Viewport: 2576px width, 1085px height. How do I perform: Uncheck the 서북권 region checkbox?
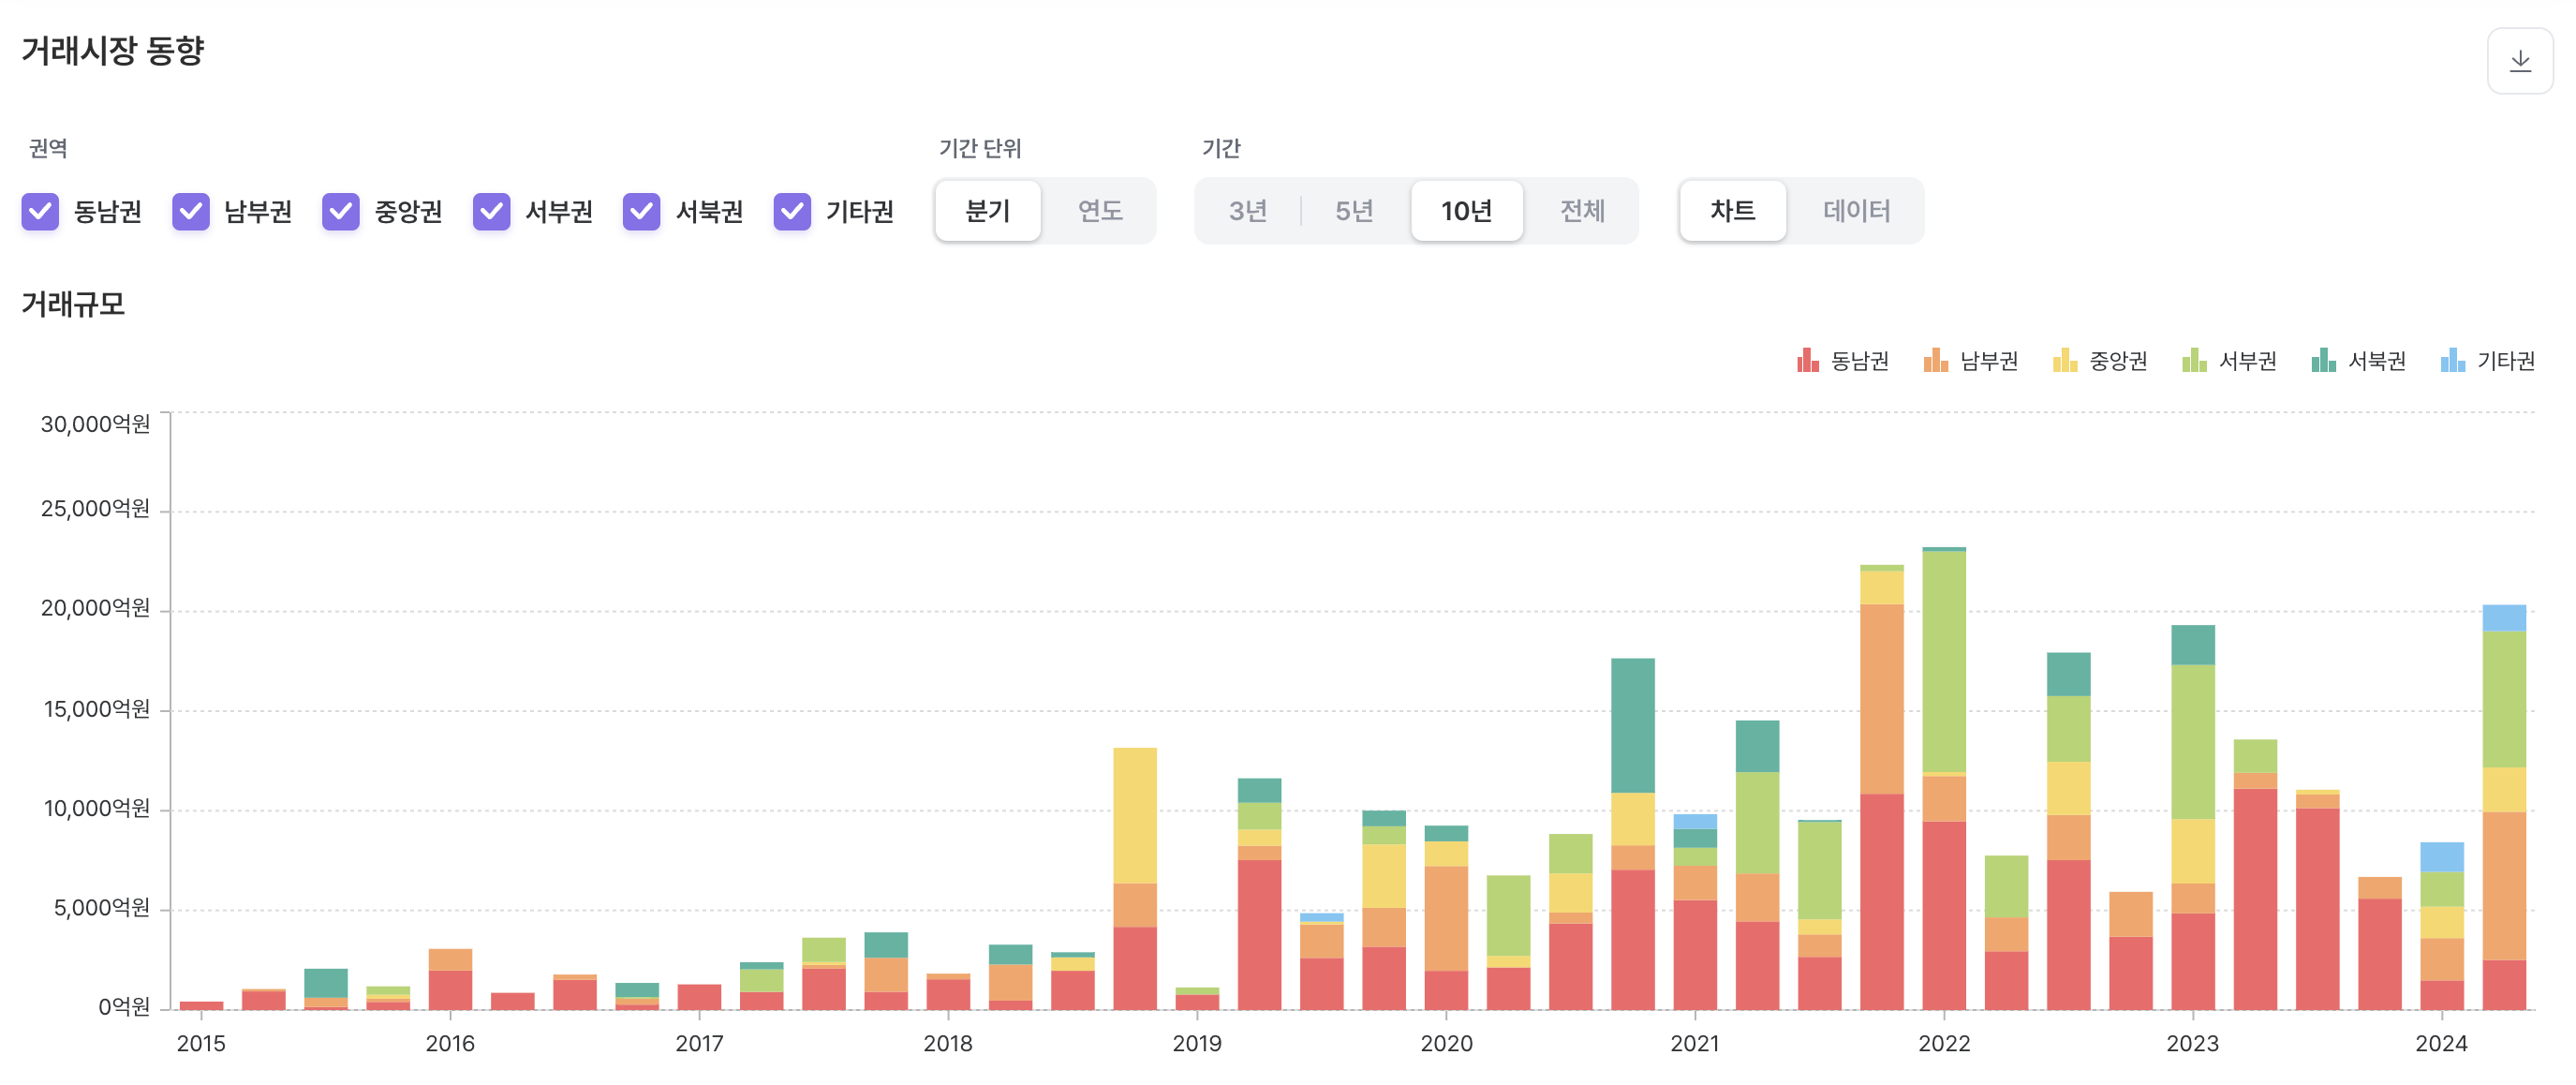(x=642, y=211)
